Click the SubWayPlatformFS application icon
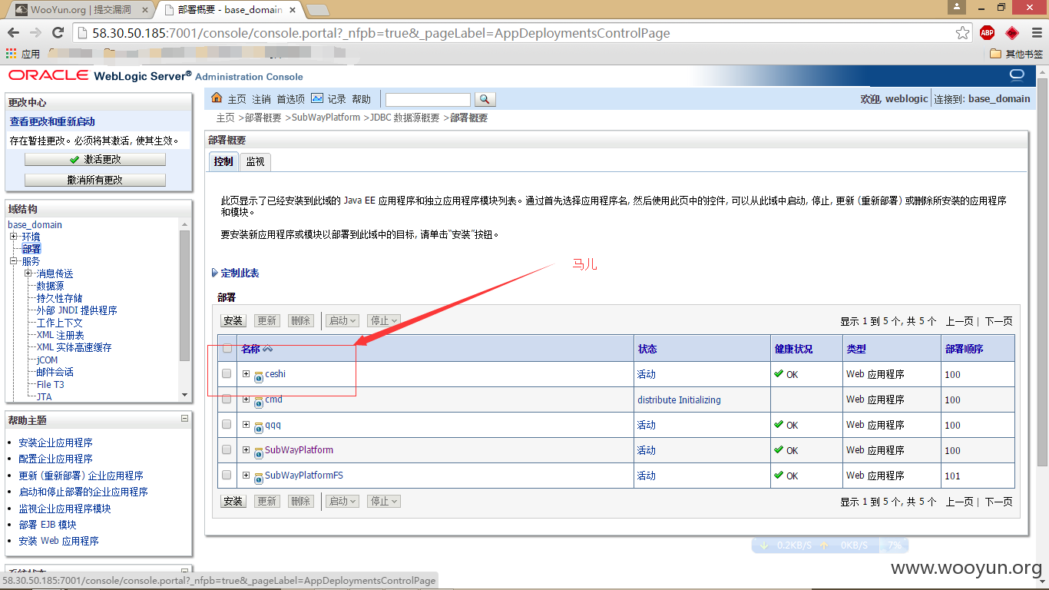The width and height of the screenshot is (1049, 590). tap(259, 477)
